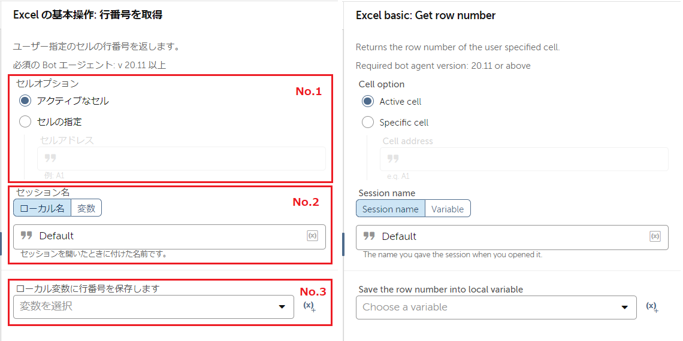The height and width of the screenshot is (341, 683).
Task: Create new variable icon beside Choose a variable
Action: (x=652, y=307)
